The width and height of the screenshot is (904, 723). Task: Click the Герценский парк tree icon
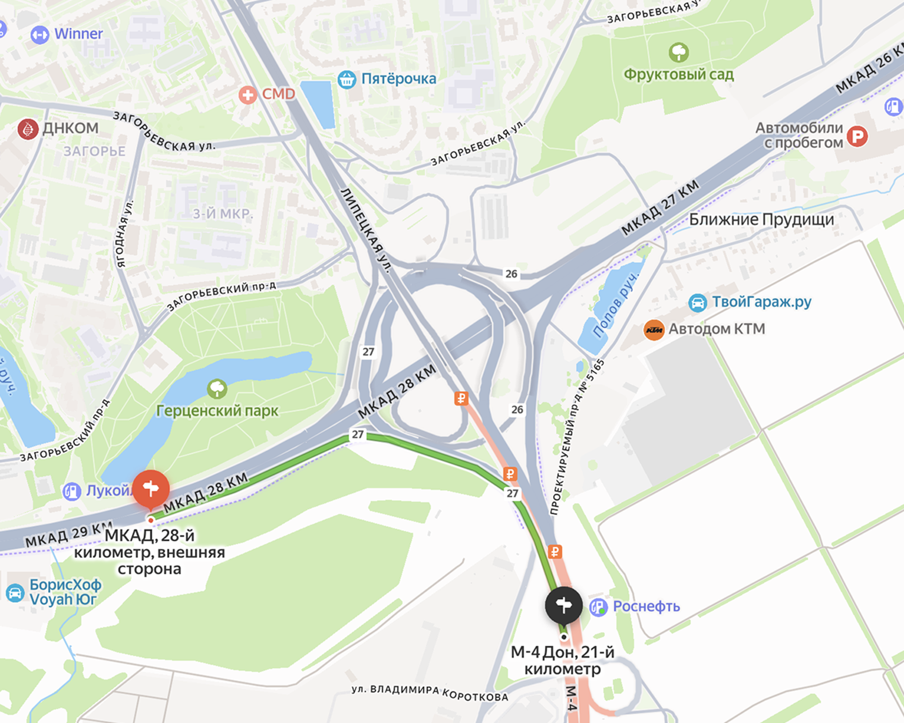point(217,389)
